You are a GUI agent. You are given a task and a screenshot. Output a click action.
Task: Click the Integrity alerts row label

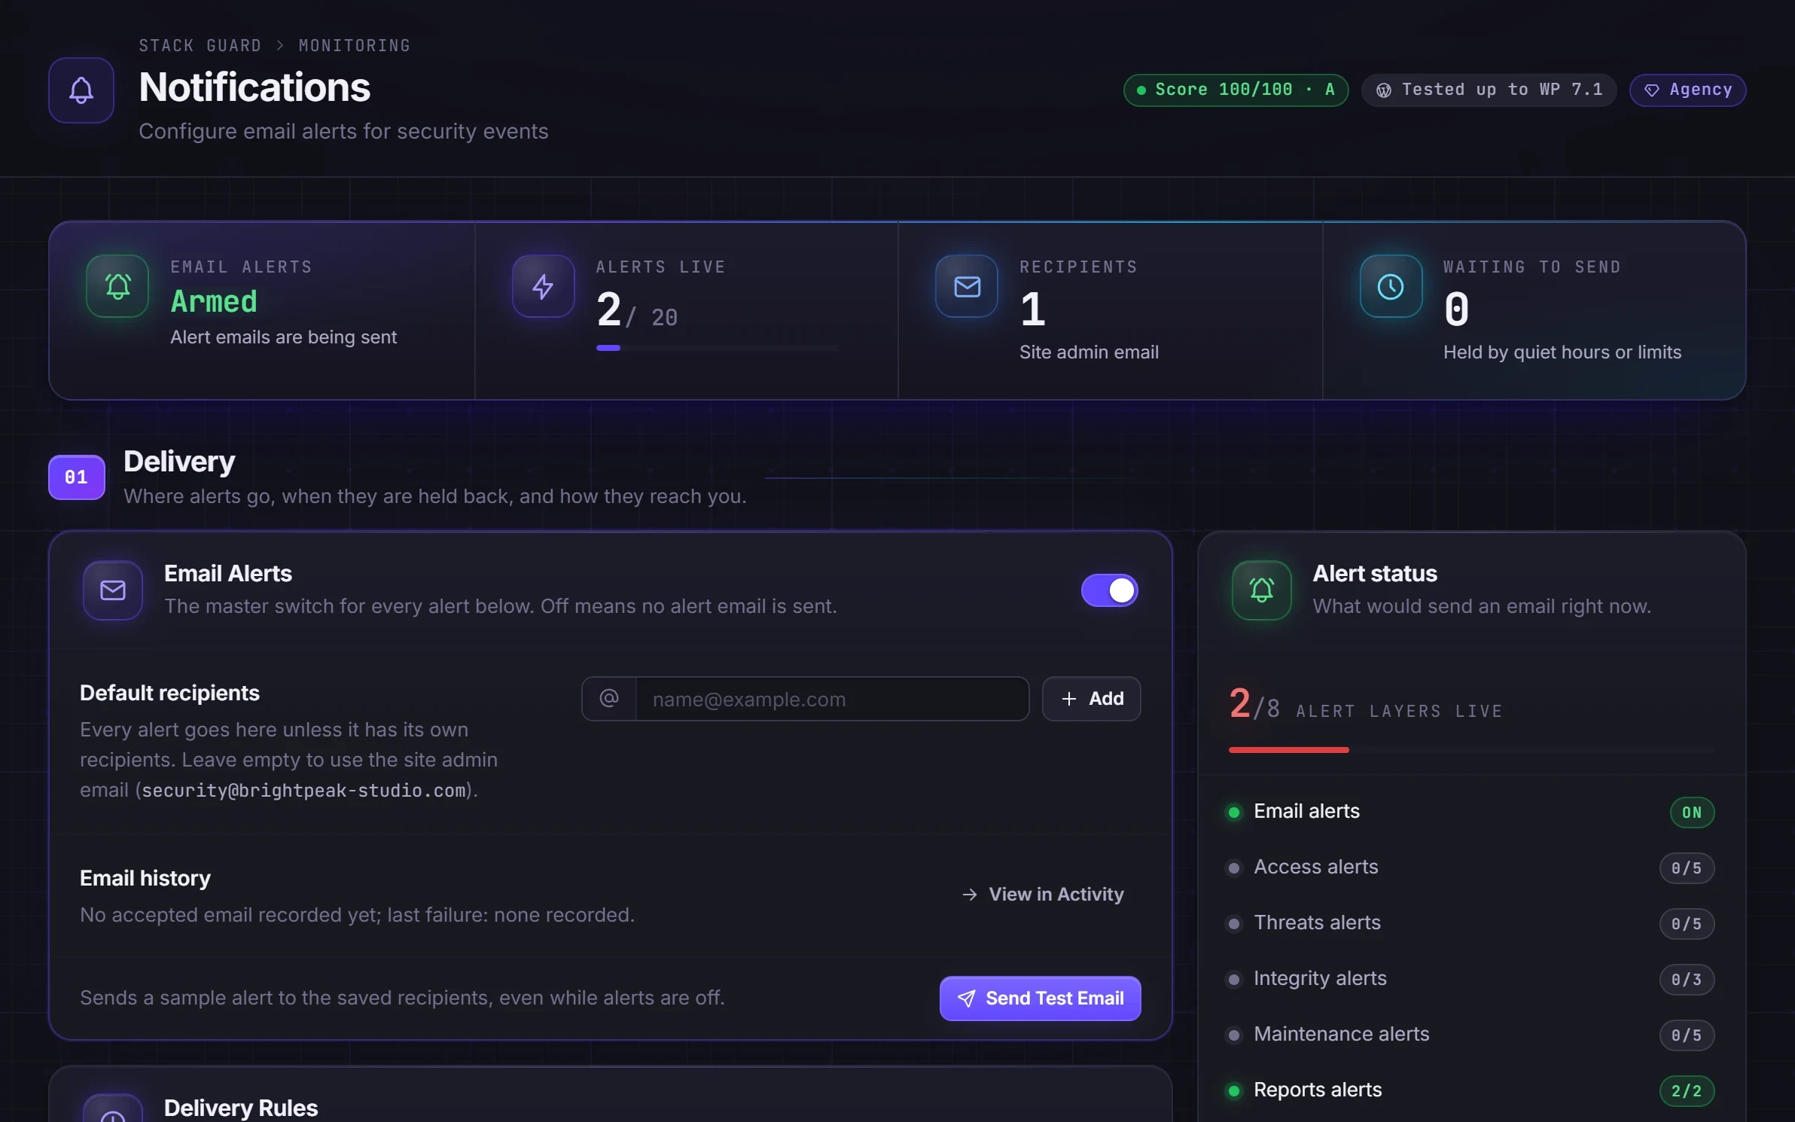(x=1320, y=978)
